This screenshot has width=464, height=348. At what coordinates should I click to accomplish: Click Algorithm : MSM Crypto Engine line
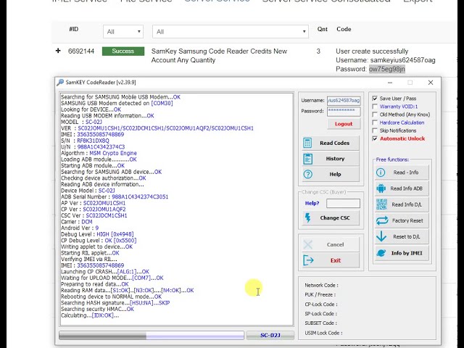point(99,153)
